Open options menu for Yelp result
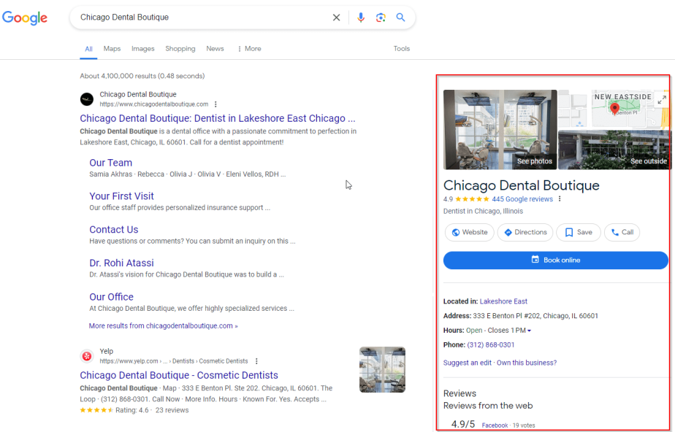Viewport: 675px width, 432px height. tap(256, 361)
